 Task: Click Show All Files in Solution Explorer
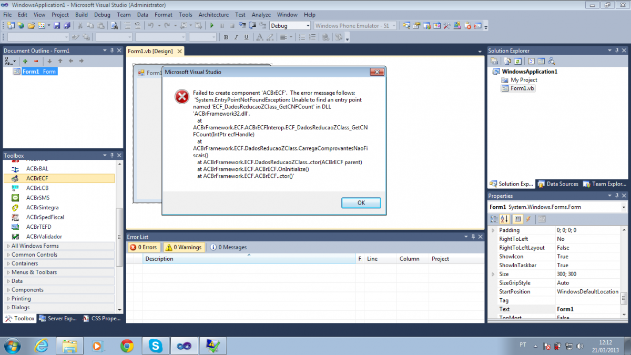coord(507,62)
